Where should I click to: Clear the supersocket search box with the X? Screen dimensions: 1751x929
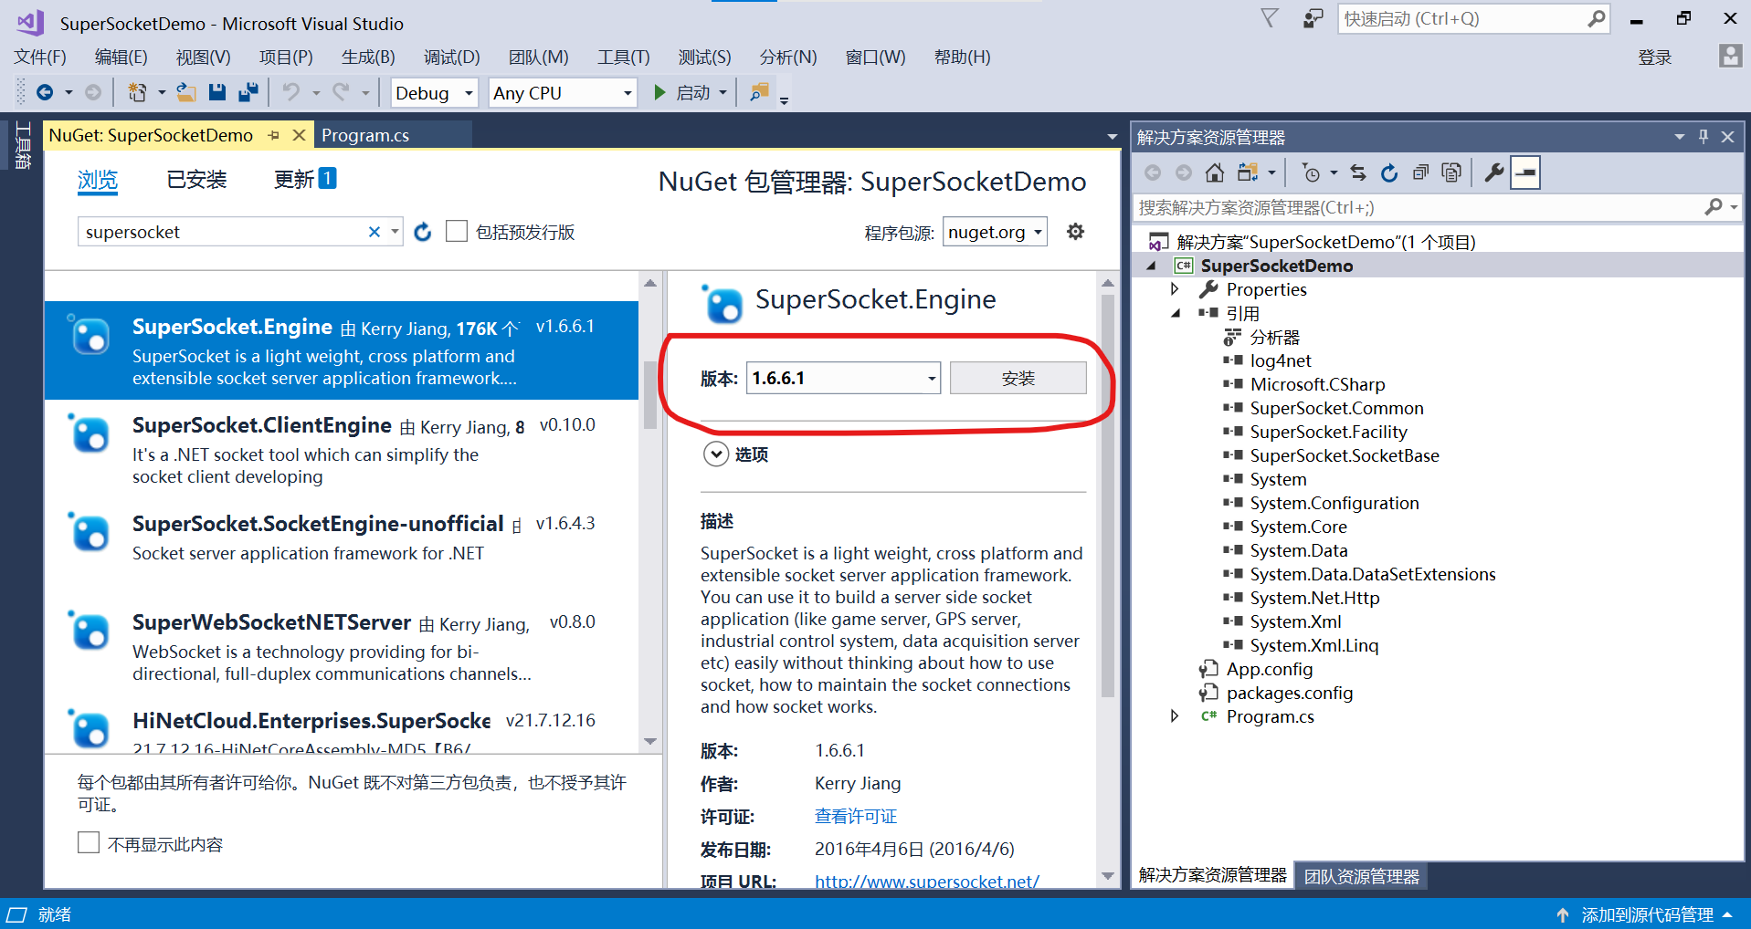click(374, 232)
